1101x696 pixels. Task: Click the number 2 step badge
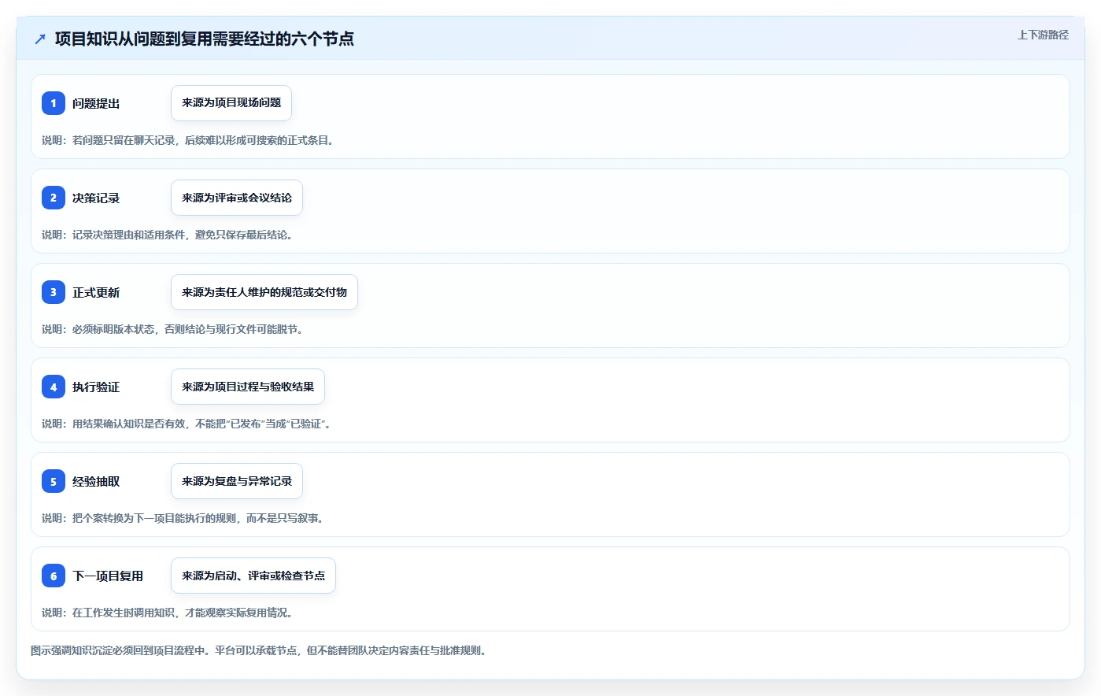[x=54, y=198]
